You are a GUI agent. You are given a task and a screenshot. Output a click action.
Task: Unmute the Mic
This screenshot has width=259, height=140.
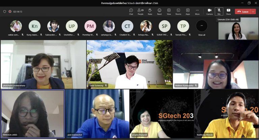219,11
